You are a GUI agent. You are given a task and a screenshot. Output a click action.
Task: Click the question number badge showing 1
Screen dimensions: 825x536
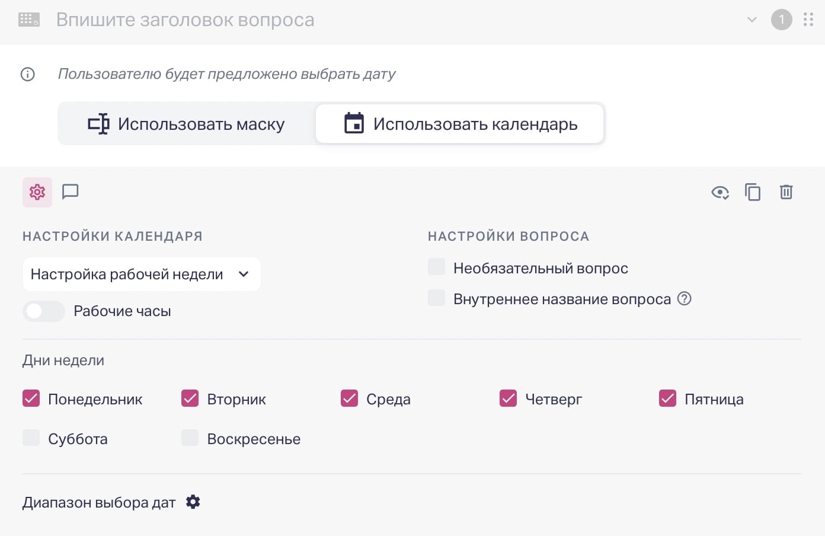782,20
